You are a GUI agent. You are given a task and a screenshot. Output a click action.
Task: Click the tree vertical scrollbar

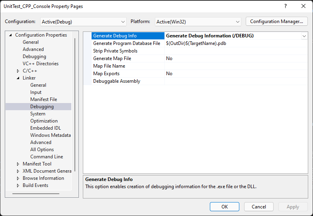click(75, 105)
